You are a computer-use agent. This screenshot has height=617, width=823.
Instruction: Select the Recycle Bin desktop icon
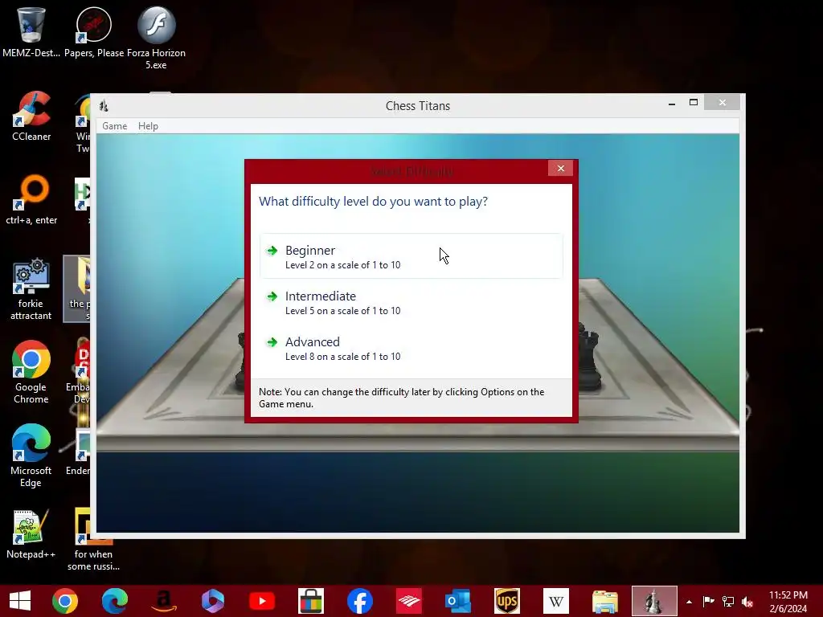(x=31, y=32)
